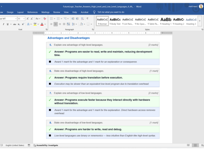Toggle underline formatting

coord(8,24)
